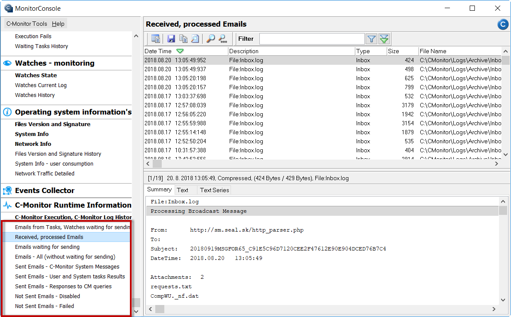The height and width of the screenshot is (317, 511).
Task: Sort by Description column header
Action: (x=291, y=51)
